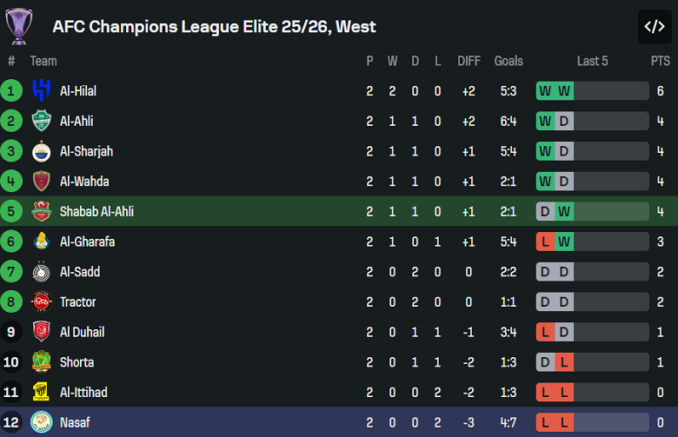
Task: Click the Goals column header
Action: pos(508,61)
